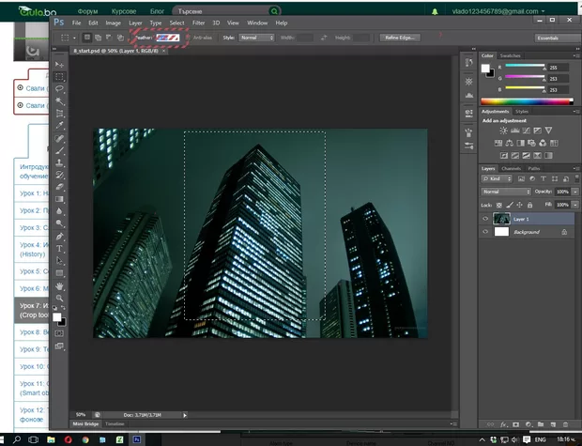Toggle lock transparent pixels in Layers
The image size is (582, 446).
498,204
